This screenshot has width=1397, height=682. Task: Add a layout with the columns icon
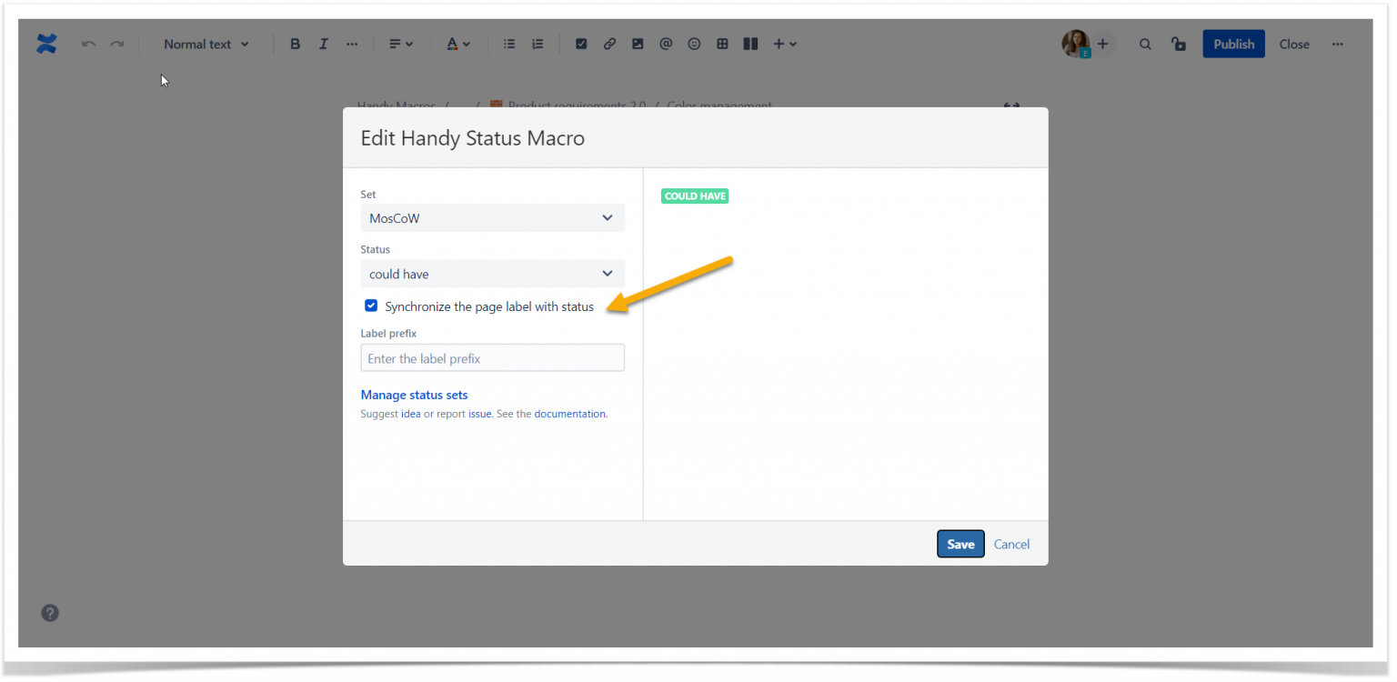click(x=750, y=43)
